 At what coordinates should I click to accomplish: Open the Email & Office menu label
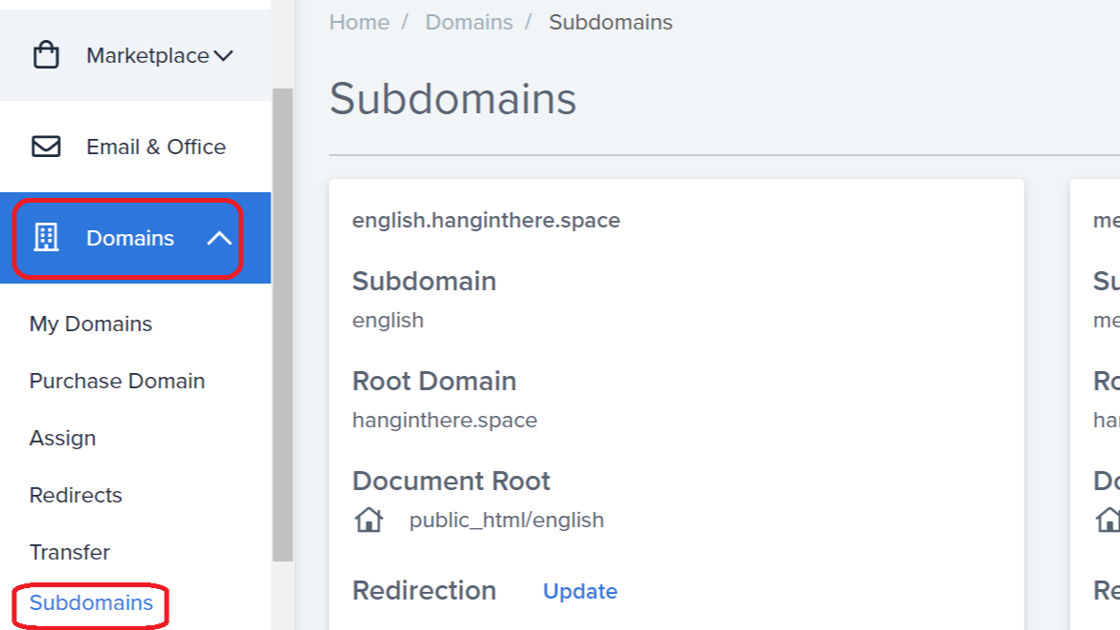(x=156, y=147)
